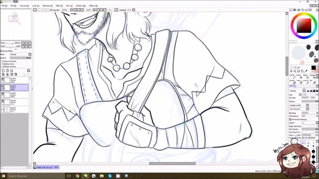Select the Move tool

291,71
